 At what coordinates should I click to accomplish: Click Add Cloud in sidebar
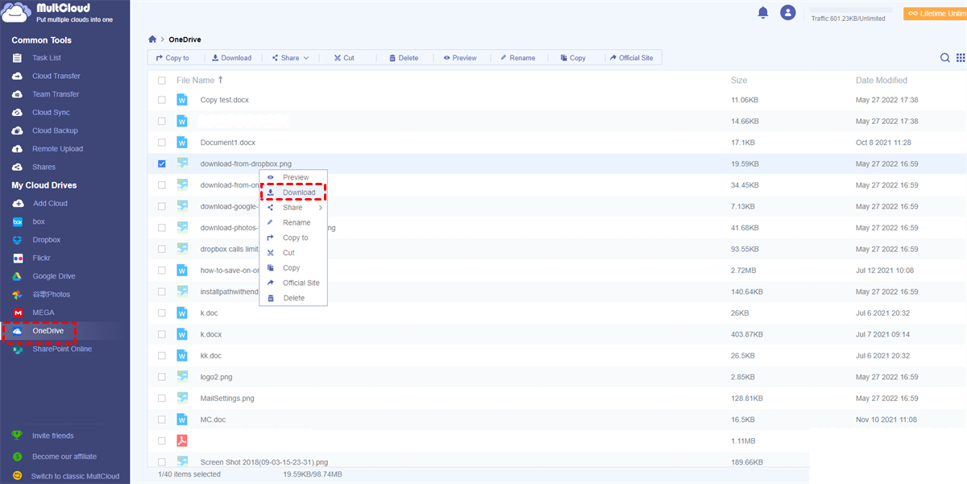coord(50,204)
